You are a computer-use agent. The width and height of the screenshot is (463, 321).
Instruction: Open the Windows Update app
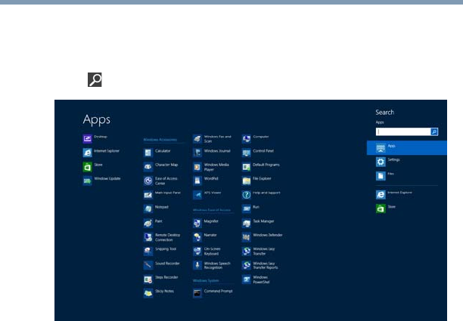88,180
